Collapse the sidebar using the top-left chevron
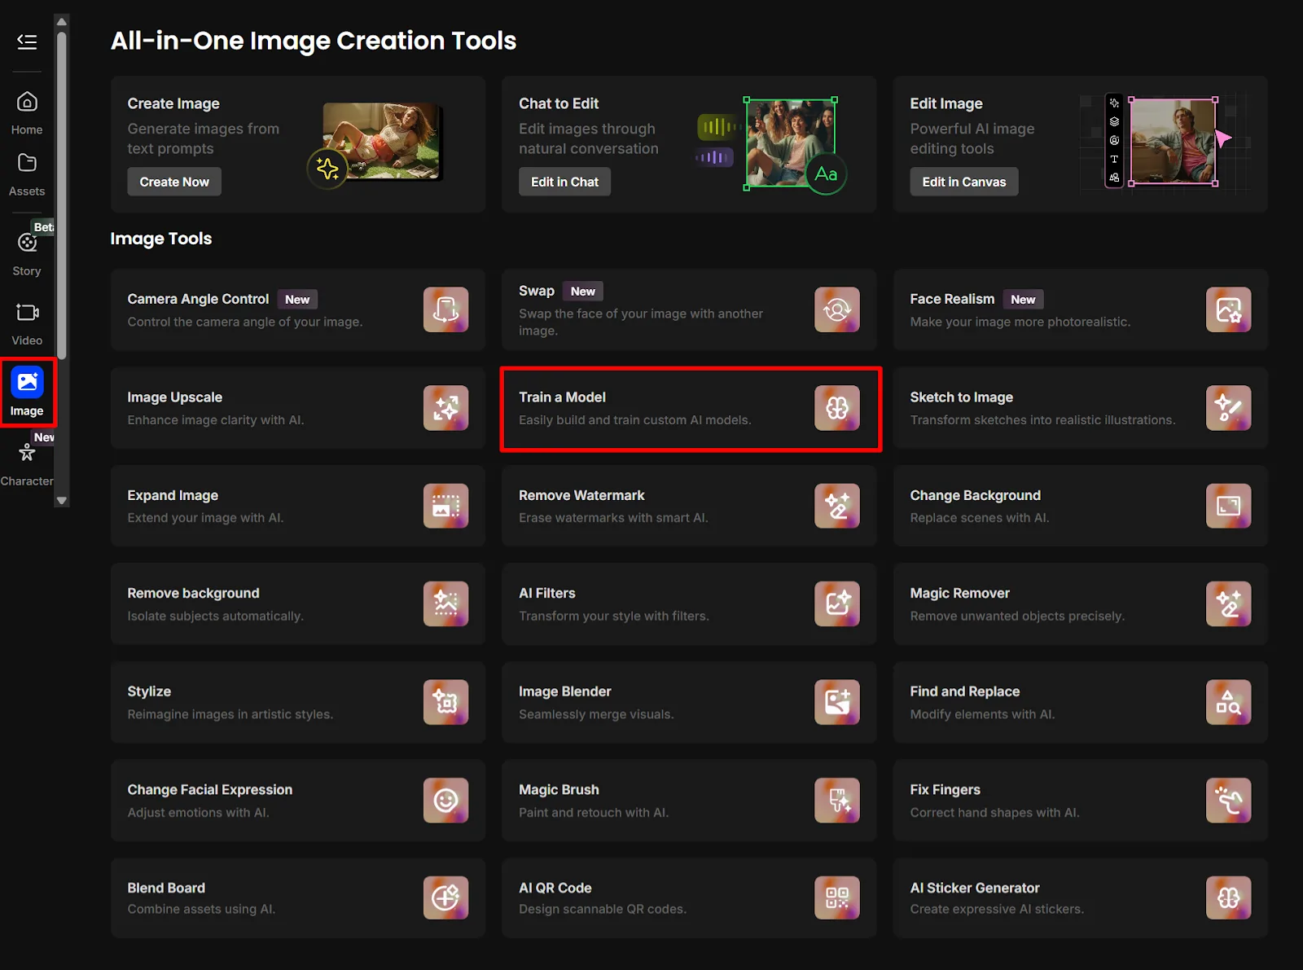This screenshot has height=970, width=1303. [x=27, y=42]
